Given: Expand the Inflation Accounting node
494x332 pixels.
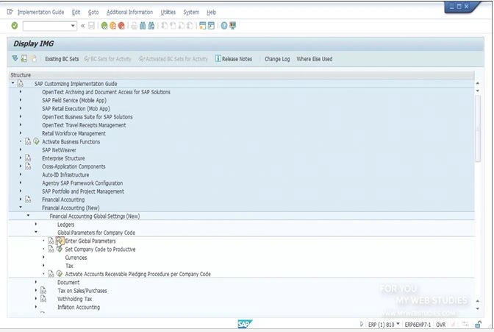Looking at the screenshot, I should pyautogui.click(x=36, y=307).
